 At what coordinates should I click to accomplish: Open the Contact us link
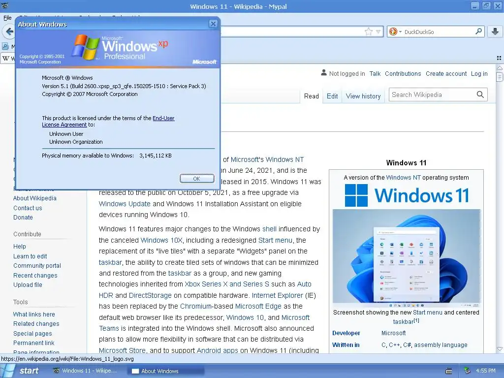click(28, 208)
